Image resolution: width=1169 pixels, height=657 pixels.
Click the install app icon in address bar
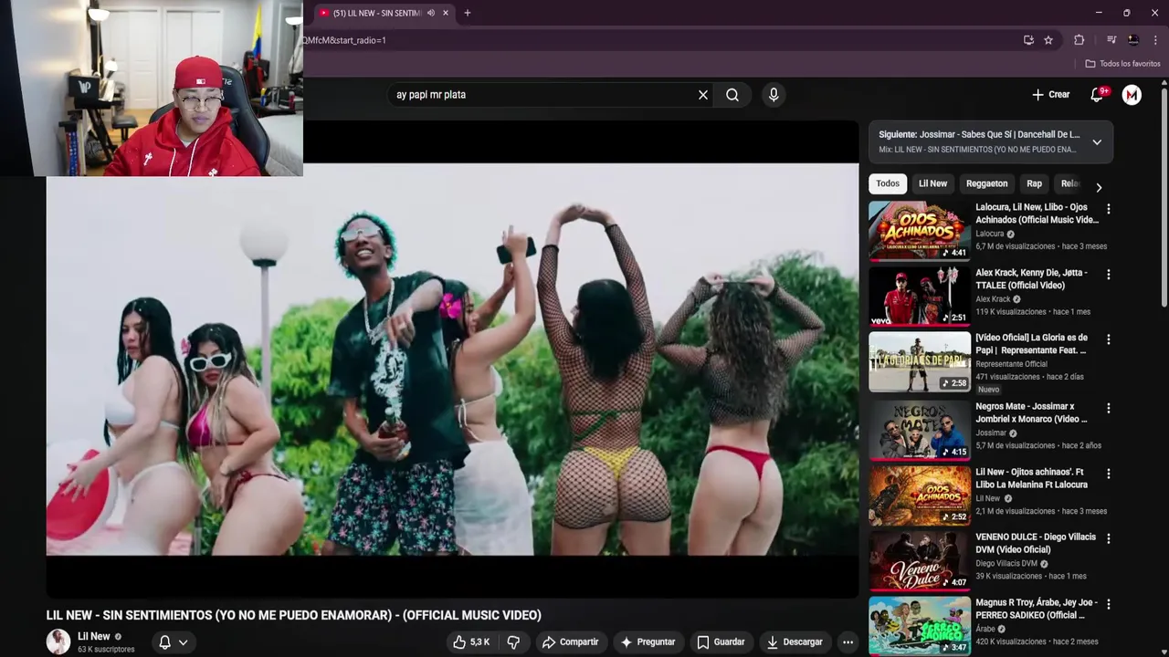click(x=1028, y=40)
